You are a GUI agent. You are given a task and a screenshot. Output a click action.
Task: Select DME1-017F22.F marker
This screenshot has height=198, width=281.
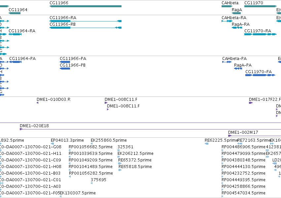pyautogui.click(x=251, y=103)
